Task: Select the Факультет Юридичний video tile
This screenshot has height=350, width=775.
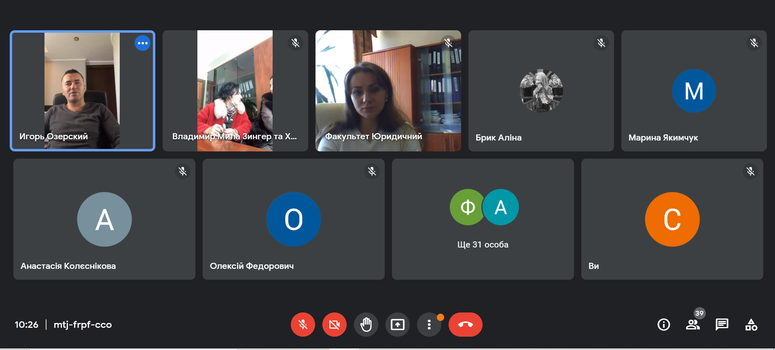Action: coord(388,91)
